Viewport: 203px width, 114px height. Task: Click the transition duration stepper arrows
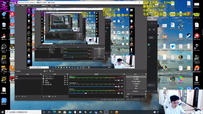point(146,96)
